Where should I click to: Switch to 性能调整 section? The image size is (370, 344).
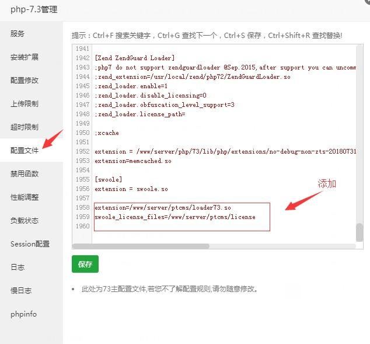tap(24, 197)
